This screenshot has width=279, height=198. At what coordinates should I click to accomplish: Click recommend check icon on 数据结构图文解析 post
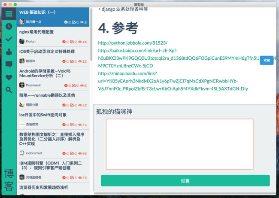click(x=64, y=153)
